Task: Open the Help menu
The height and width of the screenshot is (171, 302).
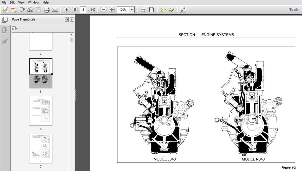Action: [x=45, y=2]
